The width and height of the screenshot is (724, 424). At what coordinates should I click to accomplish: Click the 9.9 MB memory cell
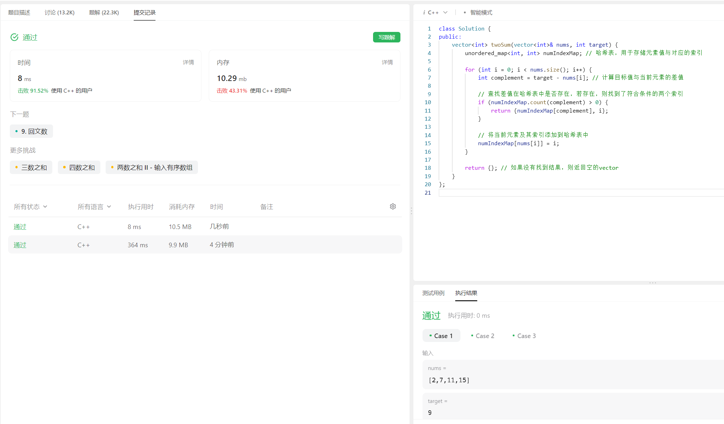(x=178, y=245)
